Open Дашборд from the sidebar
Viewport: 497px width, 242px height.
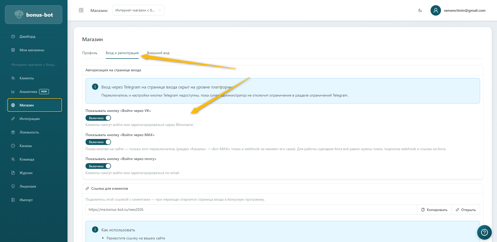tap(27, 36)
